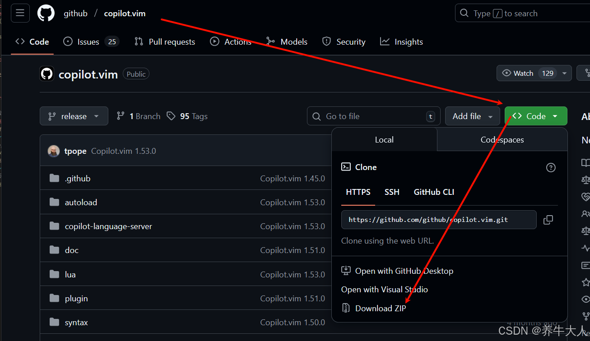Click .github commit message Copilot.vim 1.45.0
The height and width of the screenshot is (341, 590).
[x=293, y=178]
